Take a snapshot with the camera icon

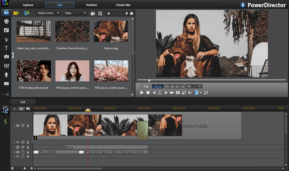(178, 93)
